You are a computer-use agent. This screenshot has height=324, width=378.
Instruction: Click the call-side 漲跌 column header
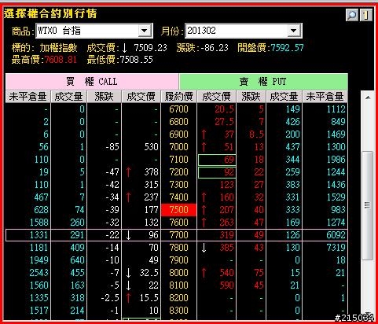click(105, 97)
